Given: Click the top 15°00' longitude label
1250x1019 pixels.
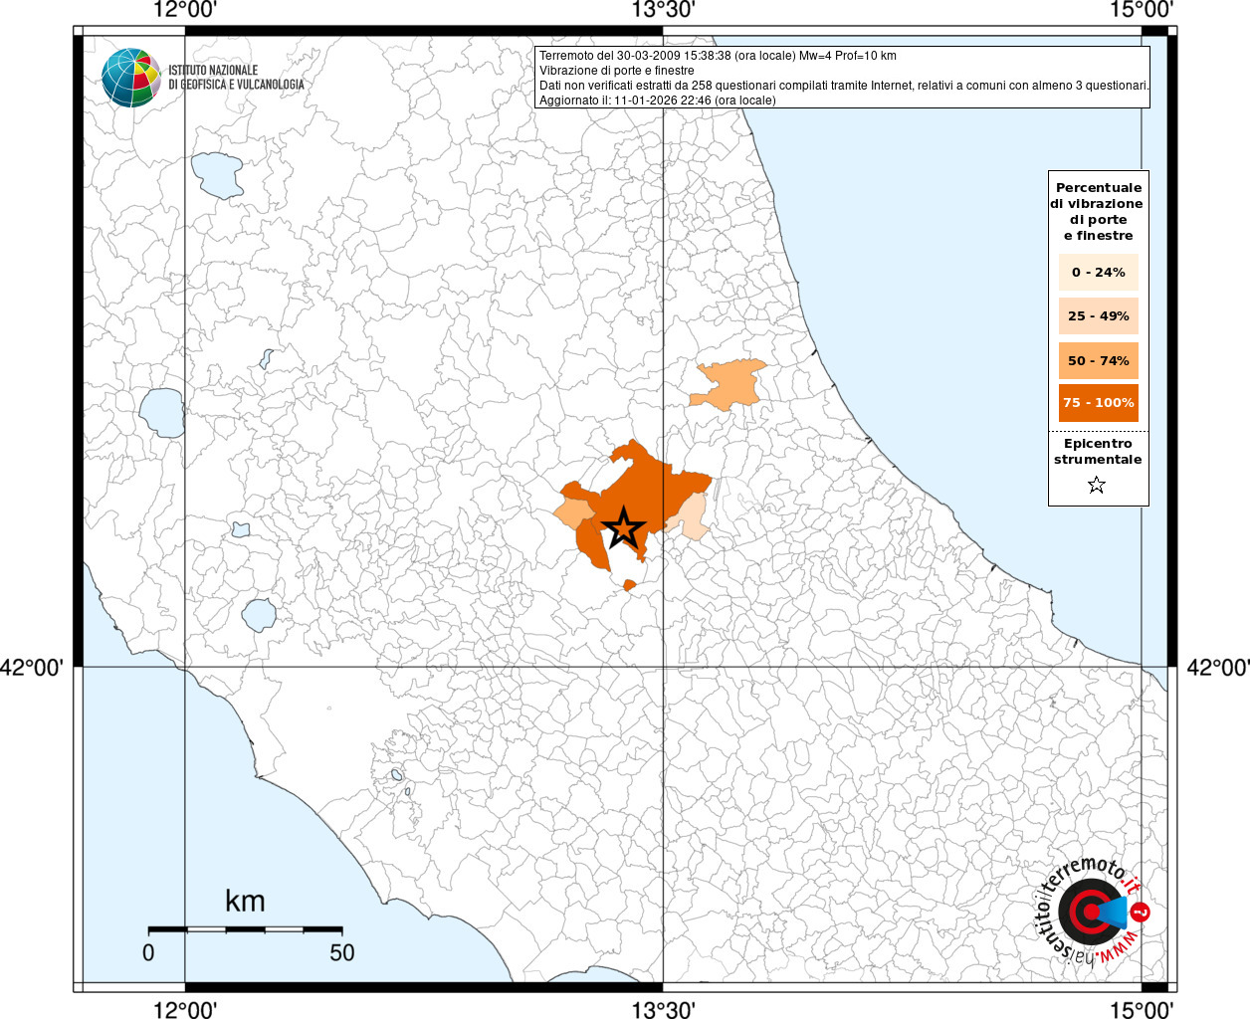Looking at the screenshot, I should click(x=1142, y=10).
